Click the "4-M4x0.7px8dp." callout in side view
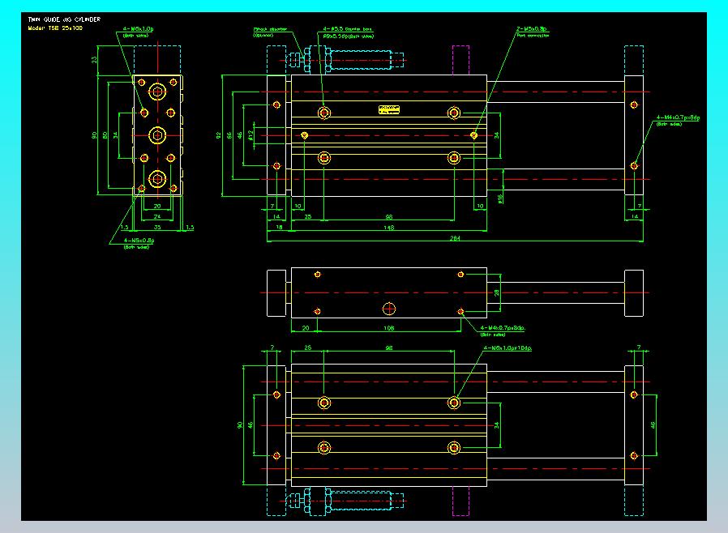728x533 pixels. click(503, 328)
